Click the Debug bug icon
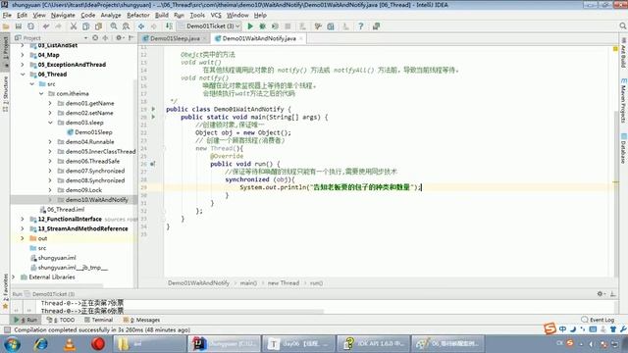The height and width of the screenshot is (353, 628). click(x=263, y=26)
